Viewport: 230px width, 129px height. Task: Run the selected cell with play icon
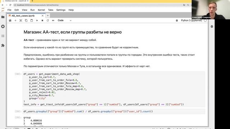pyautogui.click(x=37, y=20)
